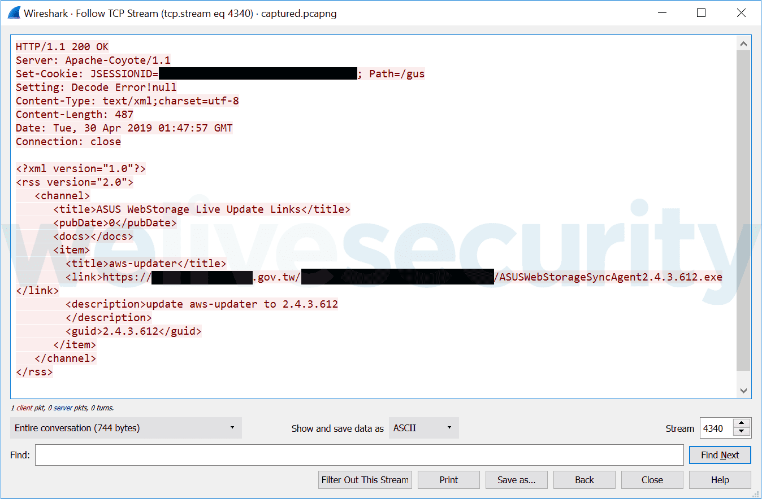Viewport: 762px width, 499px height.
Task: Click Save as... to export the stream
Action: point(516,480)
